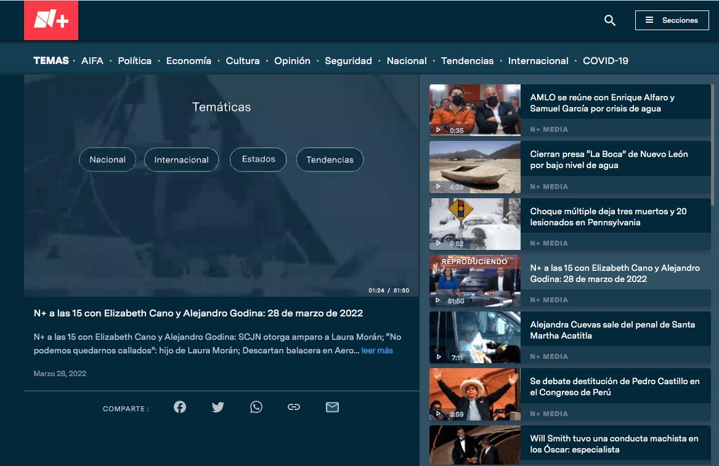Viewport: 719px width, 466px height.
Task: Open the Will Smith Óscar video thumbnail
Action: tap(474, 446)
